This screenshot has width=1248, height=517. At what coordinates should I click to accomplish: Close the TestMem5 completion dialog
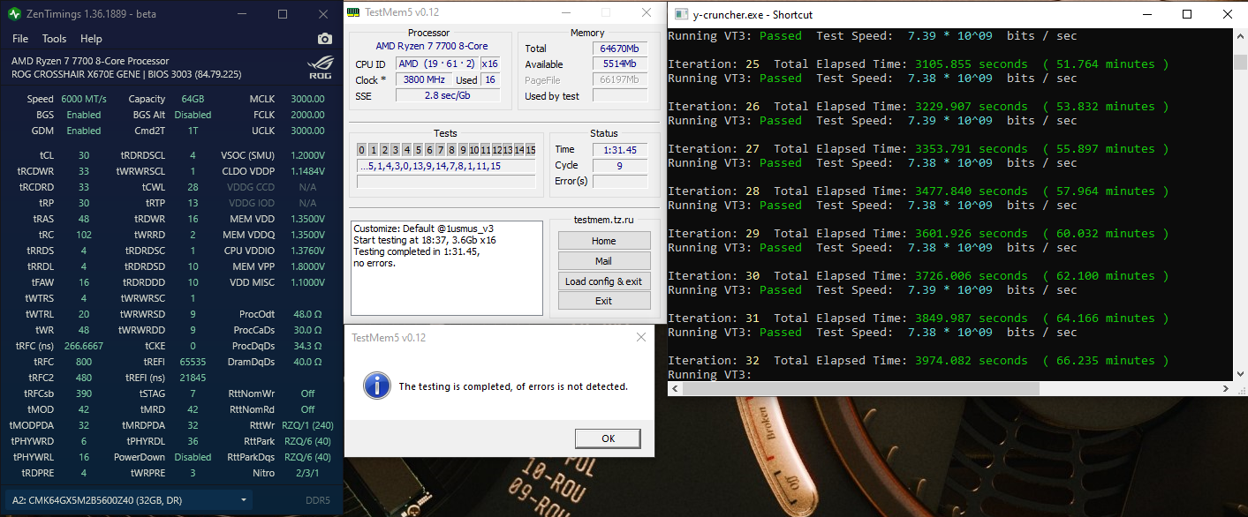641,337
